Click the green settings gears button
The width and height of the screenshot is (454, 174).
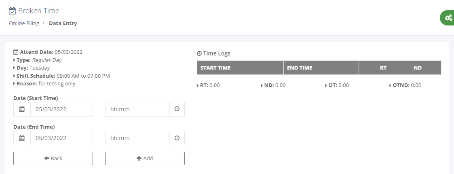tap(448, 17)
